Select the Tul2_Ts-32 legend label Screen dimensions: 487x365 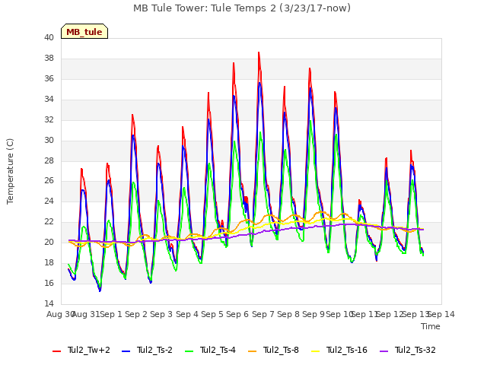[415, 350]
